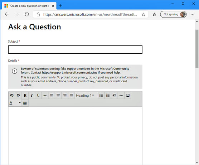199x165 pixels.
Task: Apply font color with A icon
Action: pyautogui.click(x=11, y=103)
